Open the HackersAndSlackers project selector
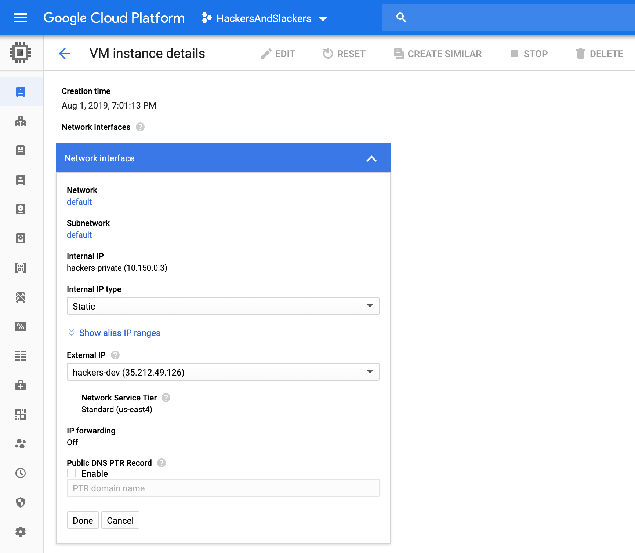This screenshot has height=553, width=635. point(264,18)
